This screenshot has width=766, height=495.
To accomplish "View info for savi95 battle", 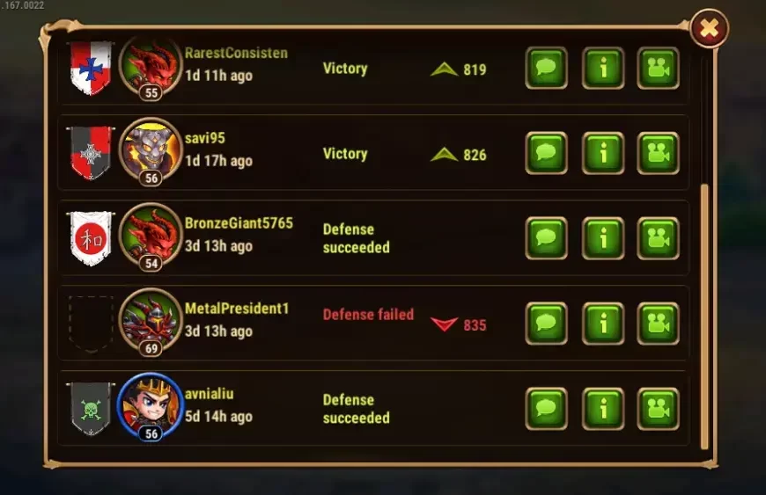I will 603,153.
